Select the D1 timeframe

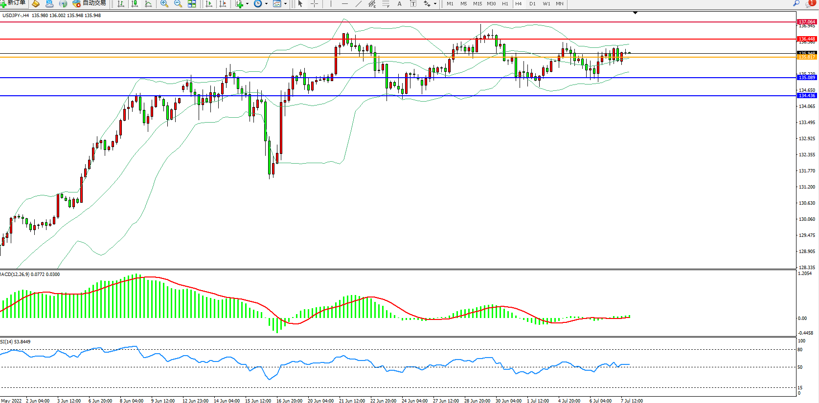coord(532,4)
